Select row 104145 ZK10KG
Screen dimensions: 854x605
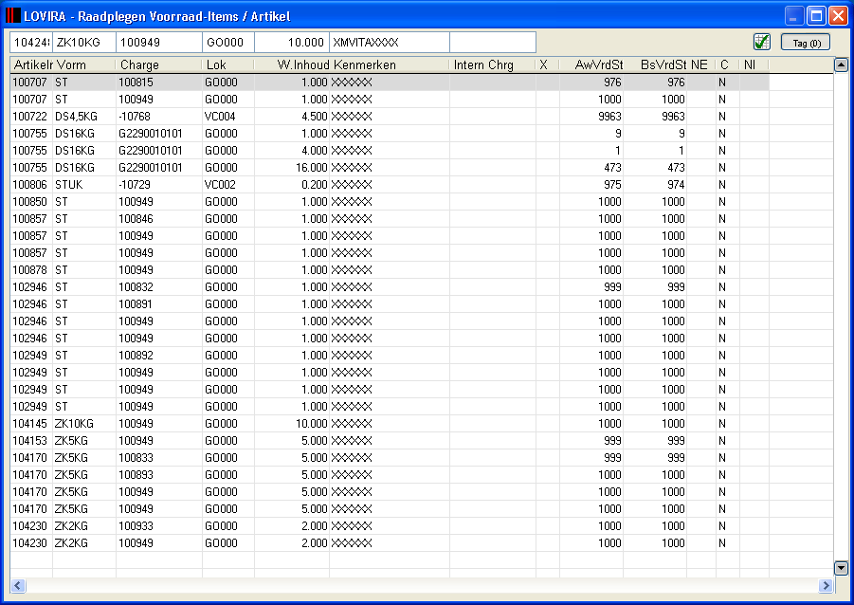390,424
